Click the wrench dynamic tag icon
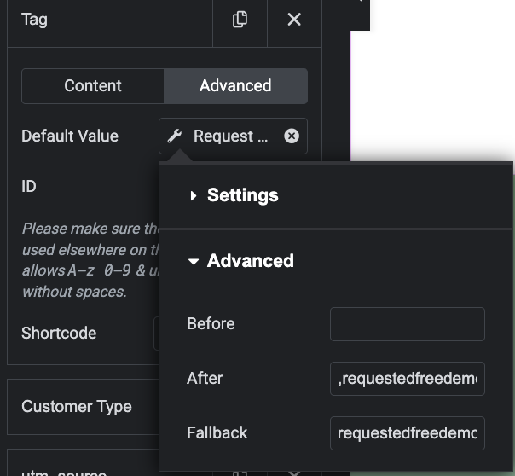Viewport: 515px width, 476px height. tap(175, 136)
